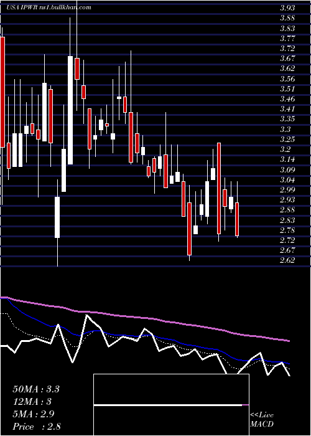Image resolution: width=311 pixels, height=436 pixels.
Task: Click the '12MA : 3' legend entry
Action: click(32, 402)
